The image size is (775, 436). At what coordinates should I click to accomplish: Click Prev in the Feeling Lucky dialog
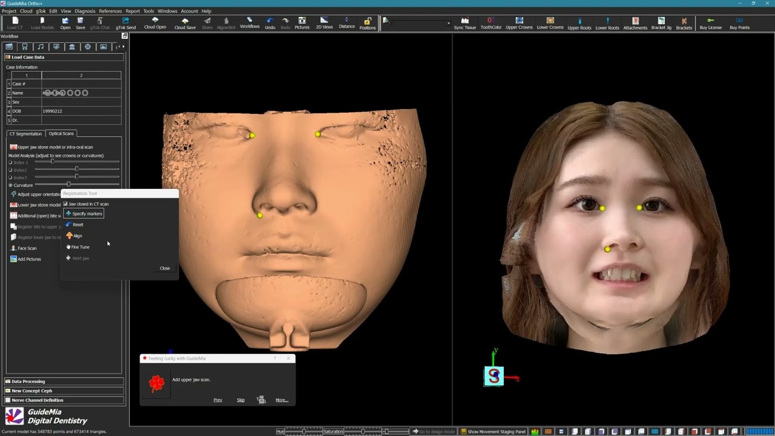pyautogui.click(x=218, y=400)
